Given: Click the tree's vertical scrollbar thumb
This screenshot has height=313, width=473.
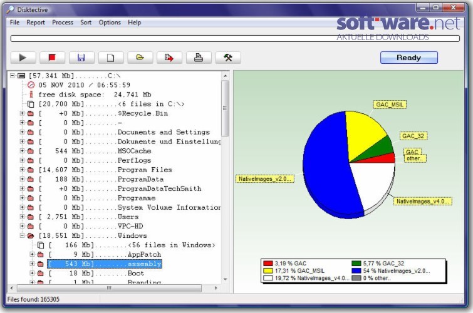Looking at the screenshot, I should 225,108.
